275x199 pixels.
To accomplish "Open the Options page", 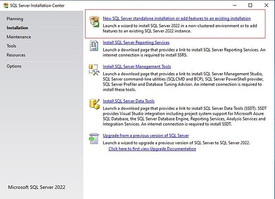I will pyautogui.click(x=14, y=66).
